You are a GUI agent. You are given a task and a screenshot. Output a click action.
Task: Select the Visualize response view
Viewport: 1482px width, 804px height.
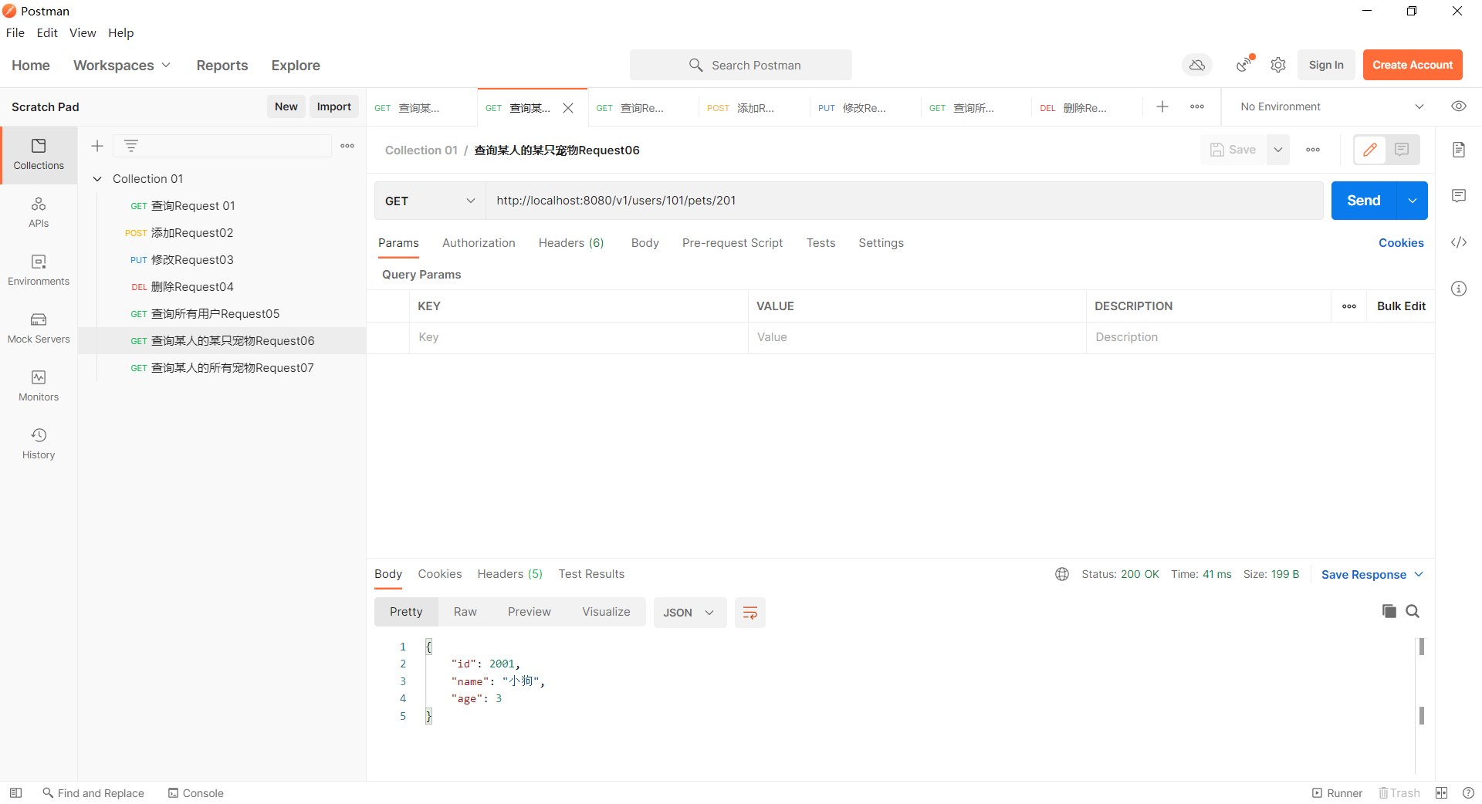point(606,612)
